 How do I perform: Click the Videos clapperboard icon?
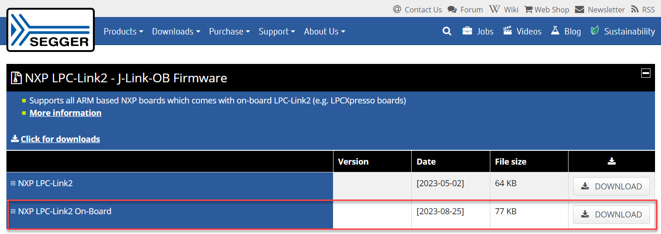coord(508,31)
